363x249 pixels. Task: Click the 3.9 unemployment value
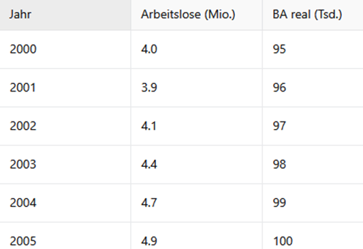tap(197, 88)
